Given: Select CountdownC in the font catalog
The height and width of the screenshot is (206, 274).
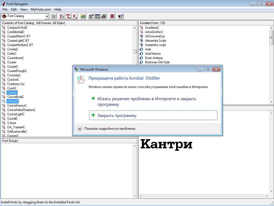Looking at the screenshot, I should pyautogui.click(x=15, y=58).
